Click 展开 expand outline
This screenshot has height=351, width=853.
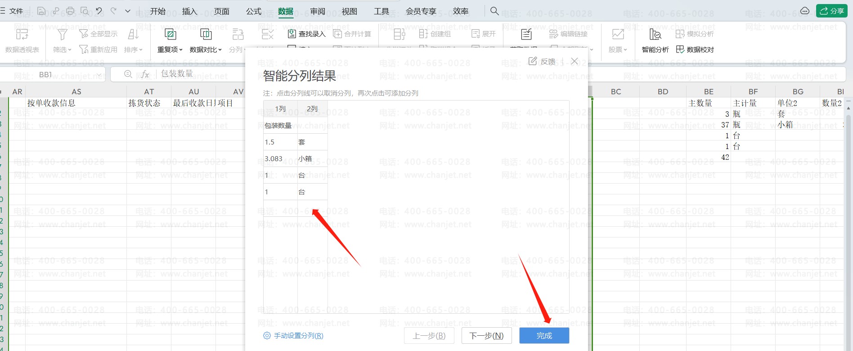[484, 34]
